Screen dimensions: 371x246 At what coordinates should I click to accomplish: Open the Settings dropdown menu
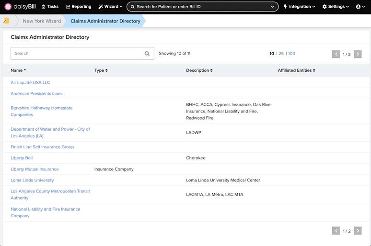336,7
